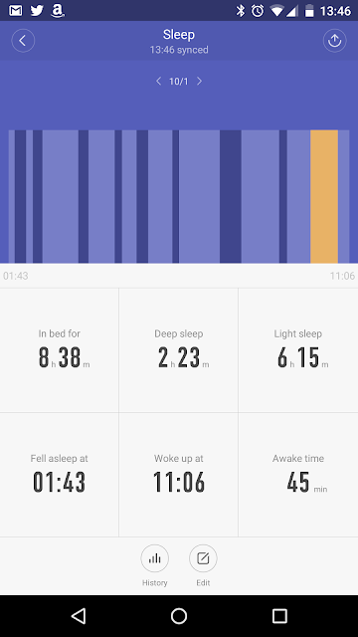Screen dimensions: 358x637
Task: Open the Gmail notification icon
Action: (x=16, y=11)
